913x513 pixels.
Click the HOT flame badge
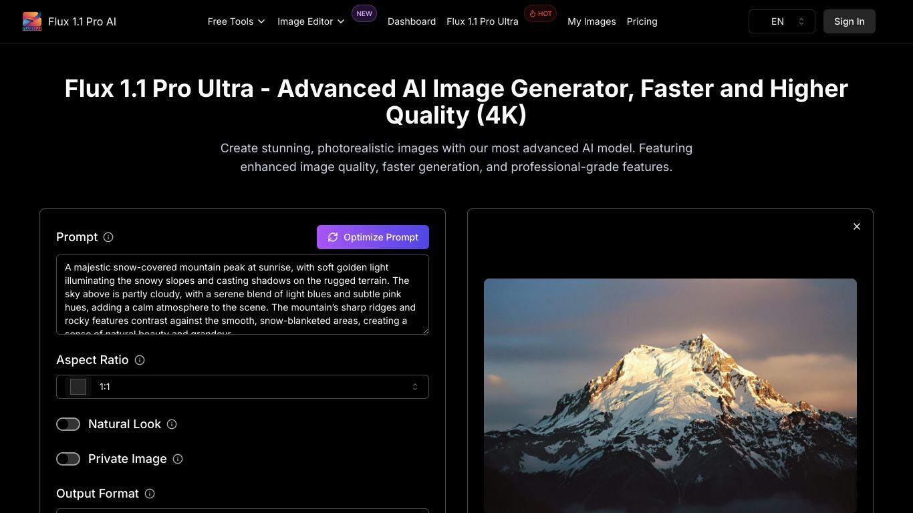pos(540,13)
